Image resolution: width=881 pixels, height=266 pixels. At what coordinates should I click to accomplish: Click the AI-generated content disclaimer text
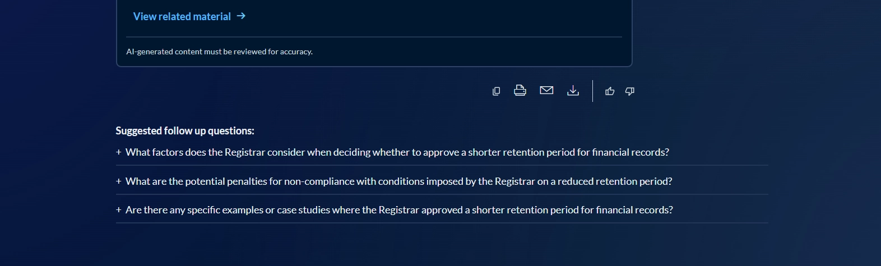pyautogui.click(x=219, y=52)
